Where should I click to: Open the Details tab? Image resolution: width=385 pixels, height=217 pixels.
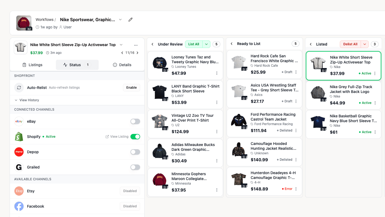click(x=122, y=65)
